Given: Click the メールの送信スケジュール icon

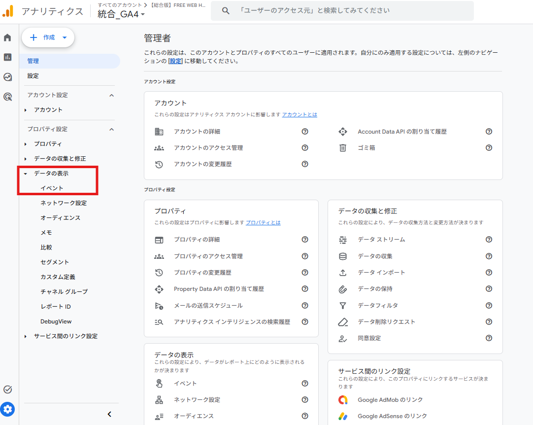Looking at the screenshot, I should [159, 306].
